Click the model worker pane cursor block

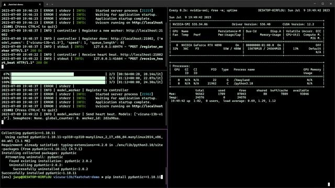3,122
